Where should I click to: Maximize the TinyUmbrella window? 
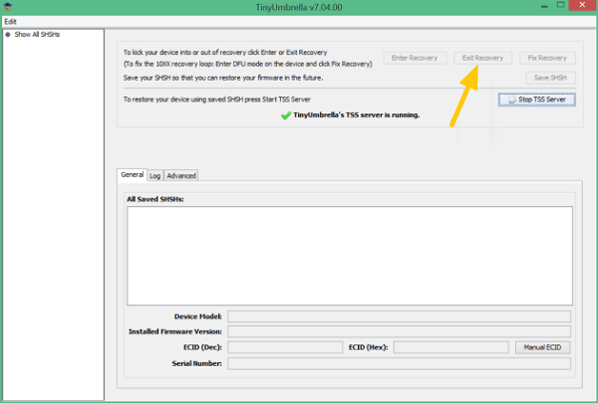(x=560, y=5)
